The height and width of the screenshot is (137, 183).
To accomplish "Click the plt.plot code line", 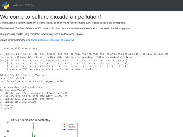I will [37, 93].
